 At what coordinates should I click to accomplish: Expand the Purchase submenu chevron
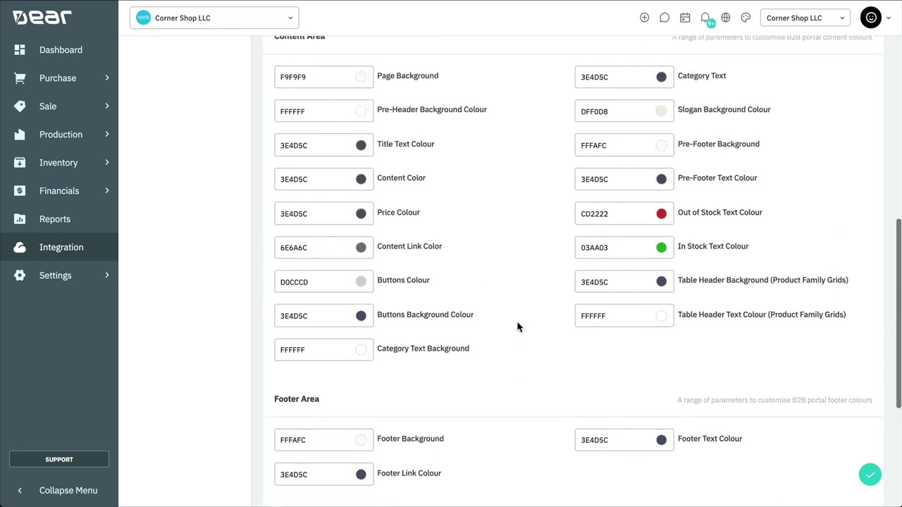coord(107,77)
